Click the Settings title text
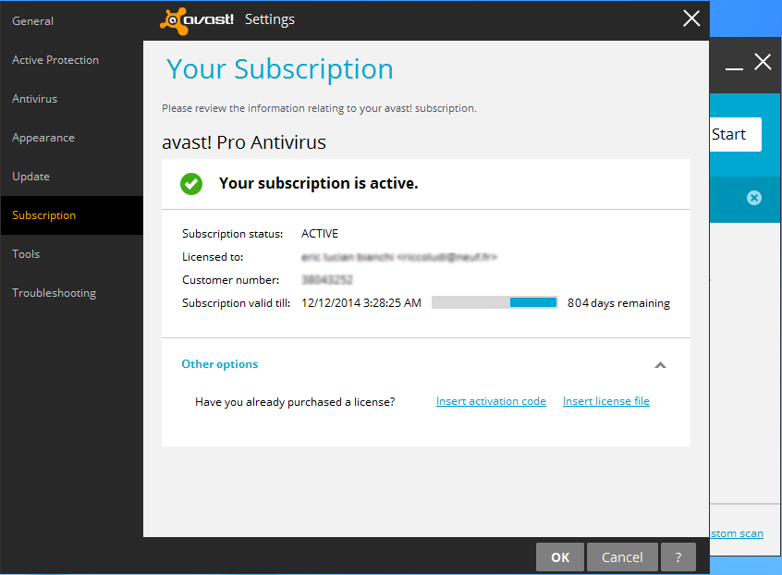 pyautogui.click(x=270, y=19)
